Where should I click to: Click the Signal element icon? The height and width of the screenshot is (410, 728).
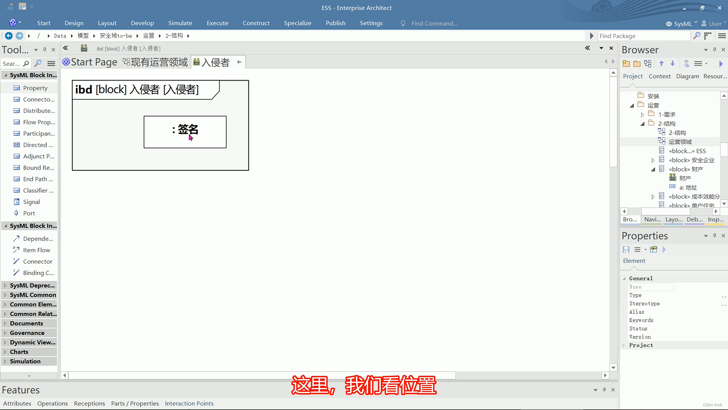(17, 202)
